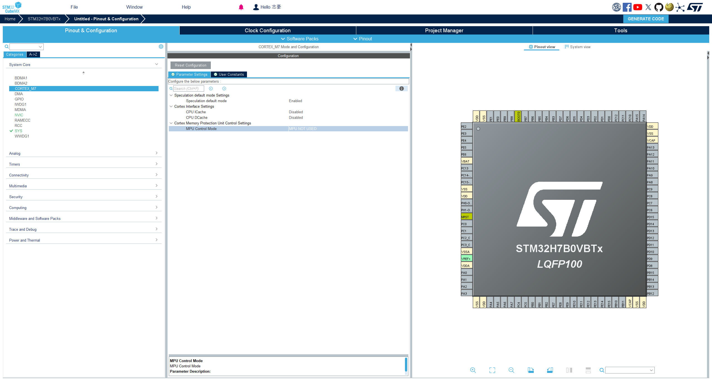Select the Parameter Settings toggle
This screenshot has height=381, width=712.
189,74
